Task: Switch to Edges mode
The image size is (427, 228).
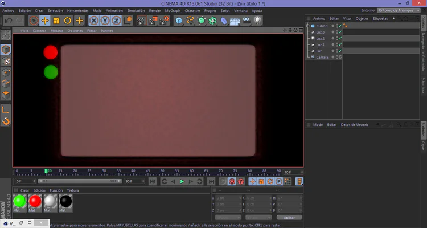Action: [x=6, y=84]
